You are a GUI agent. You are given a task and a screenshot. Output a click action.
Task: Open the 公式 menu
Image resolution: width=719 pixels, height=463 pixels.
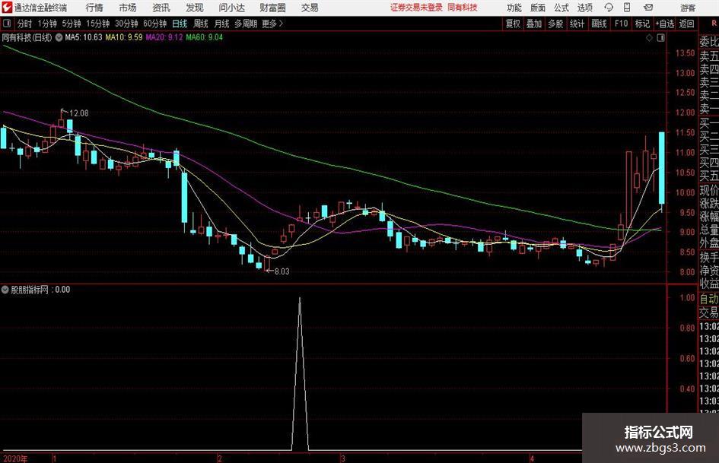point(561,8)
